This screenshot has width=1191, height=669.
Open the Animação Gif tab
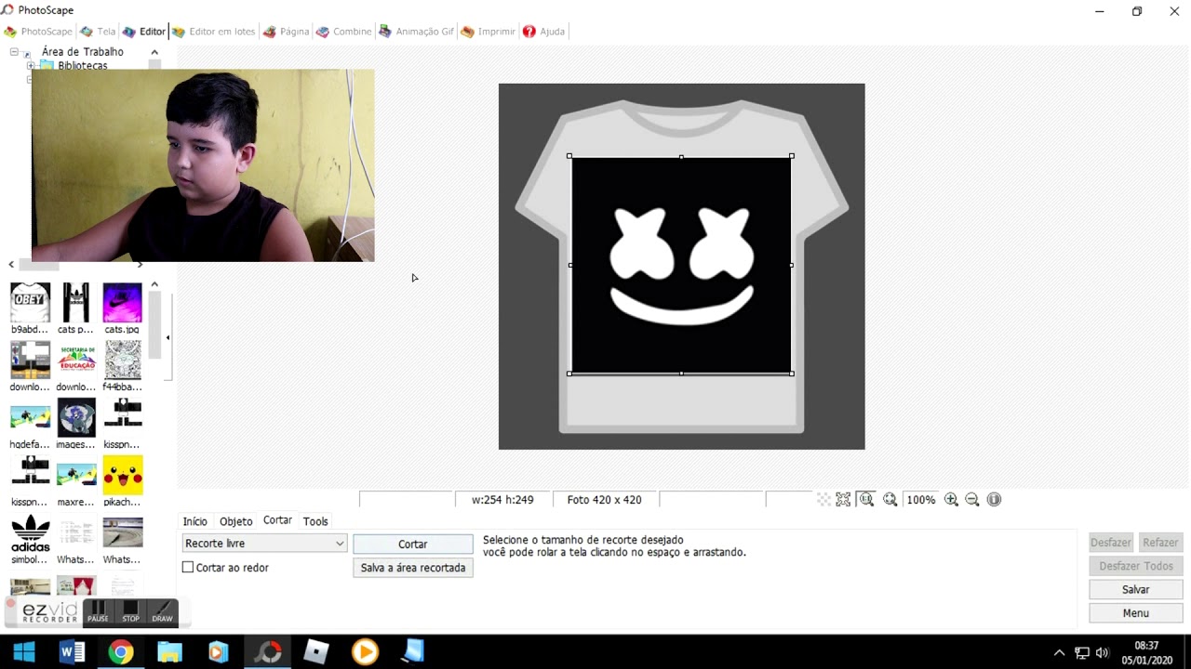[x=416, y=31]
